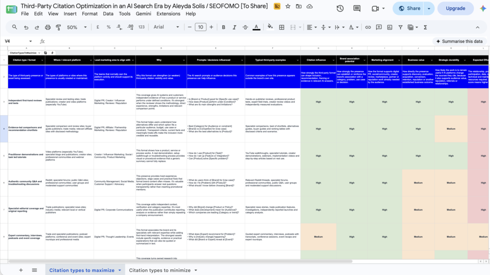Undo the last action

[26, 27]
